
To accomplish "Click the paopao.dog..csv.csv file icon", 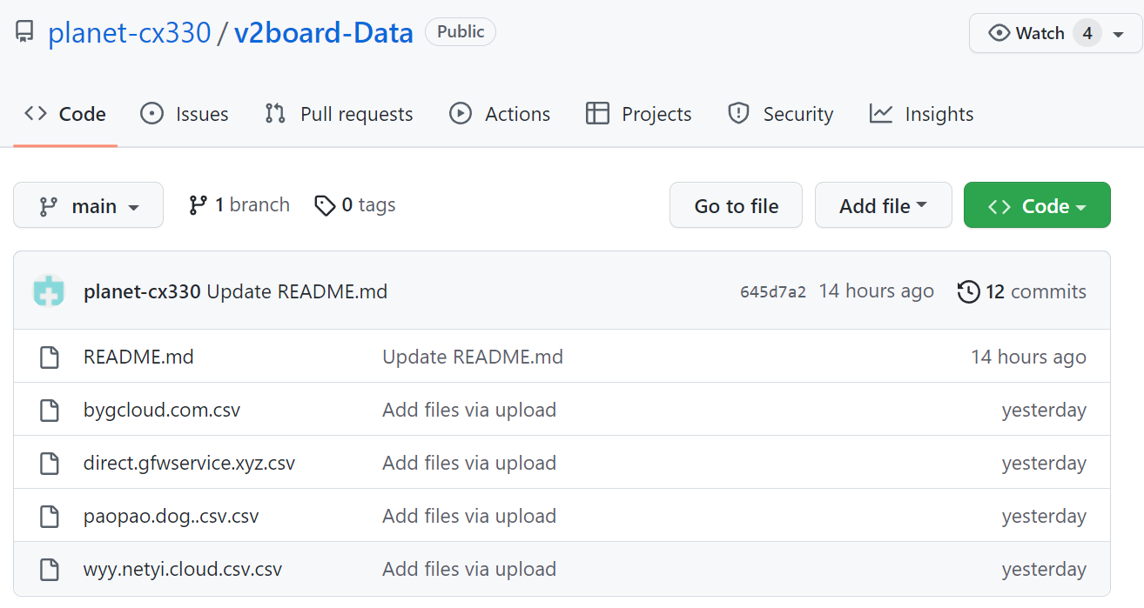I will (50, 517).
